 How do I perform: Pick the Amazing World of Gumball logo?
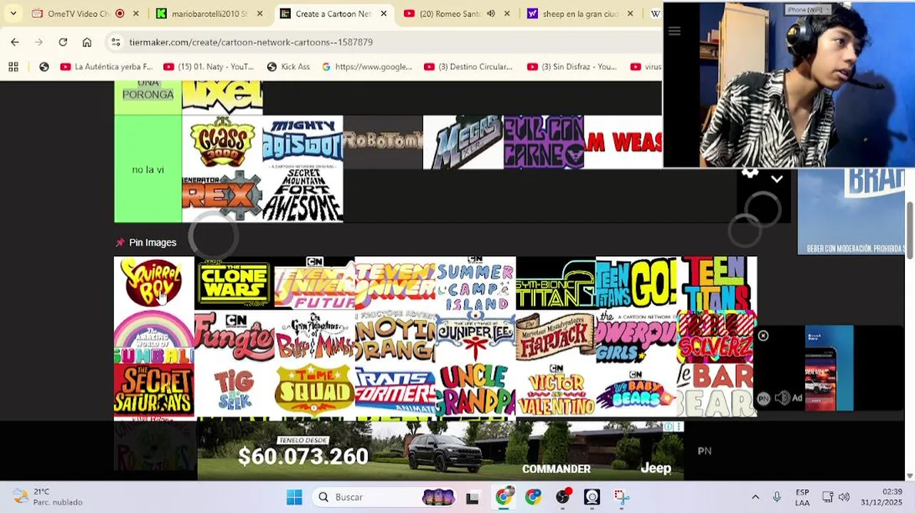(x=154, y=336)
